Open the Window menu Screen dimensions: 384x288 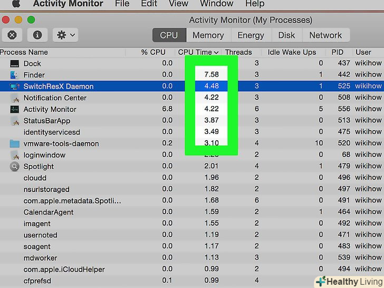point(216,3)
